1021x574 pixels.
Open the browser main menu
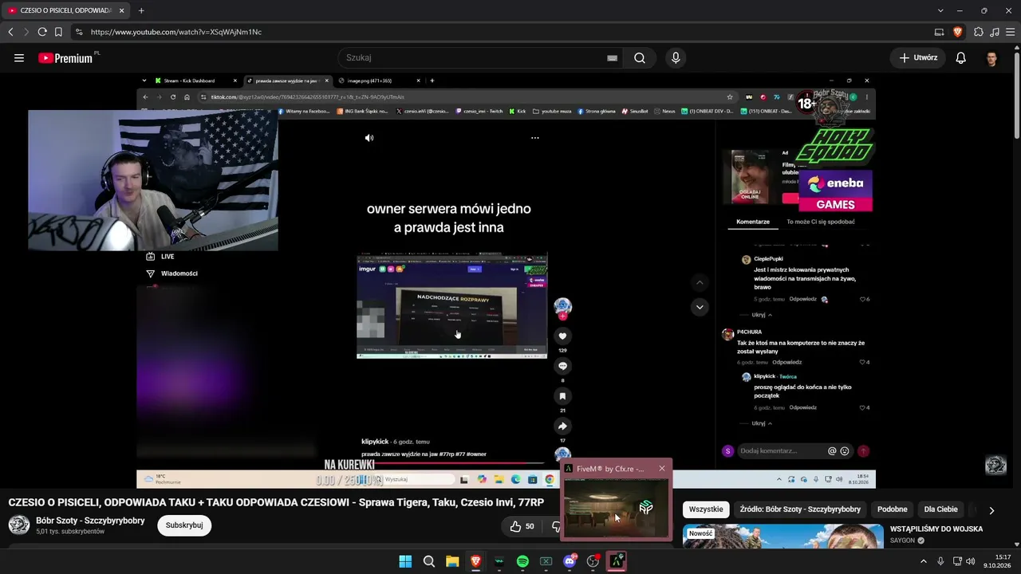(1011, 32)
